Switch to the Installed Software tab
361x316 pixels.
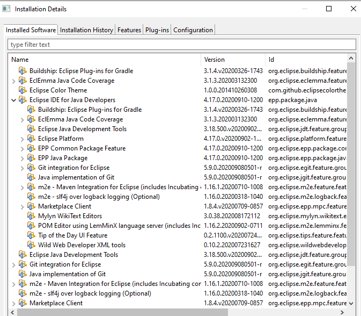tap(31, 30)
